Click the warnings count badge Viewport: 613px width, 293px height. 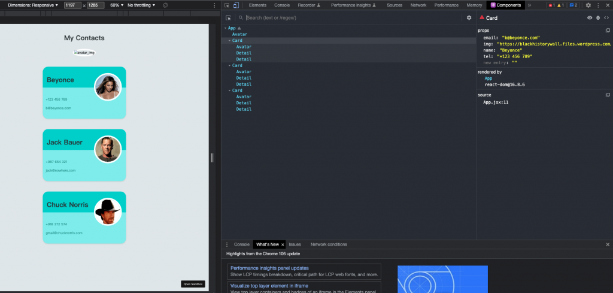pos(560,5)
